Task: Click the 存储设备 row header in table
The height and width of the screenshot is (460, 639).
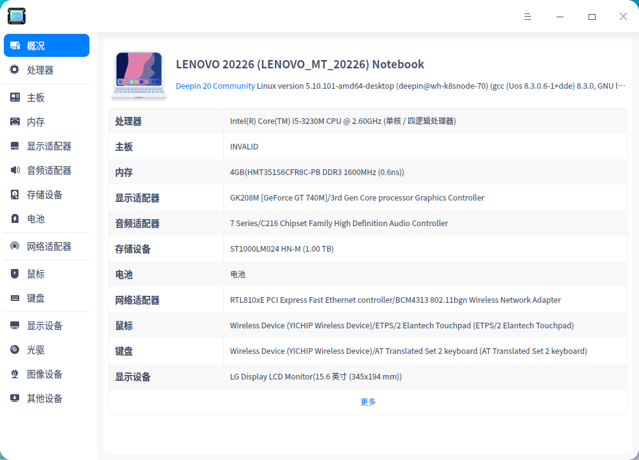Action: (133, 249)
